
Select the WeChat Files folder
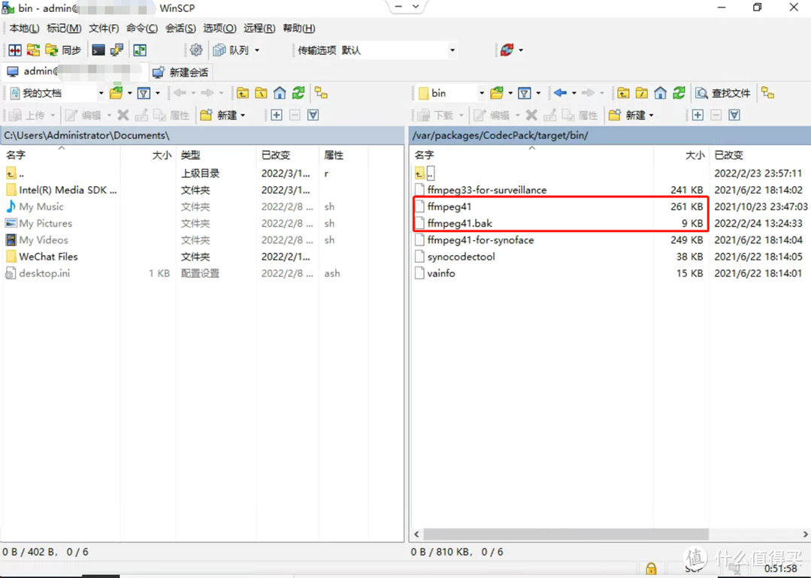[48, 257]
